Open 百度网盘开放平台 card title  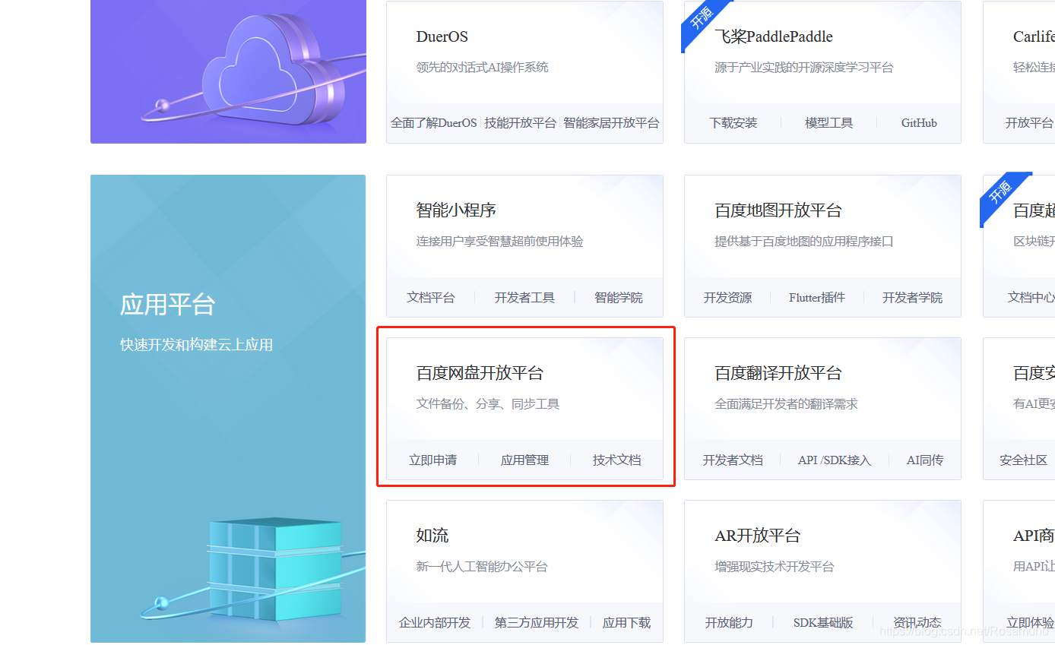click(x=480, y=373)
